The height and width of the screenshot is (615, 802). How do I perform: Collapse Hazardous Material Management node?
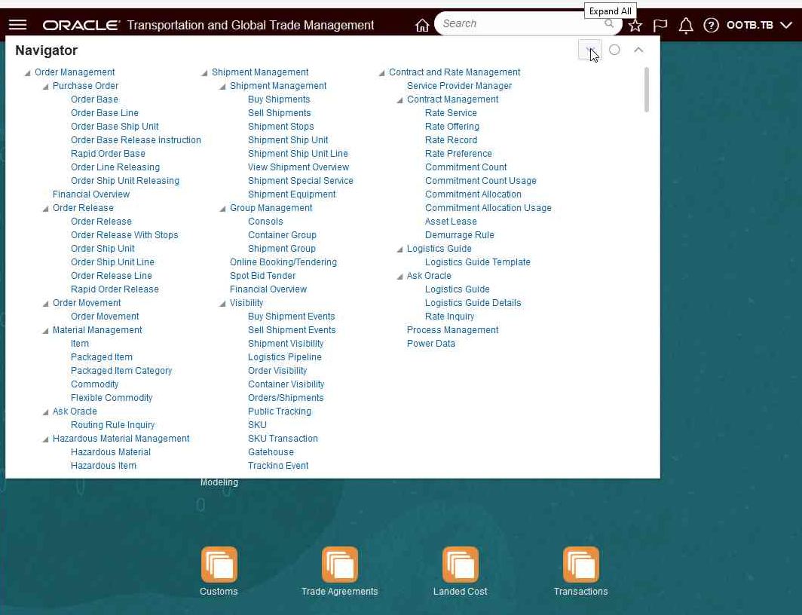(45, 439)
